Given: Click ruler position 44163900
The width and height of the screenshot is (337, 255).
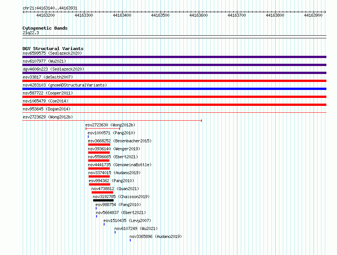Looking at the screenshot, I should click(x=314, y=15).
